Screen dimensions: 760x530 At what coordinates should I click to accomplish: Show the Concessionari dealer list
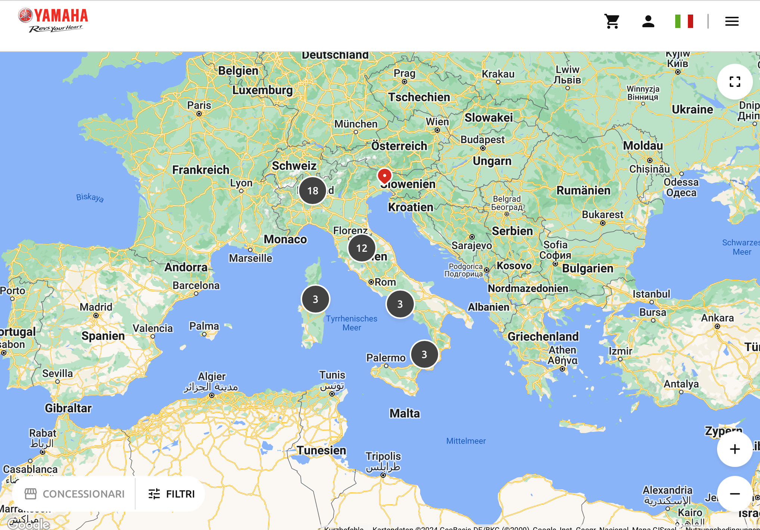(75, 494)
